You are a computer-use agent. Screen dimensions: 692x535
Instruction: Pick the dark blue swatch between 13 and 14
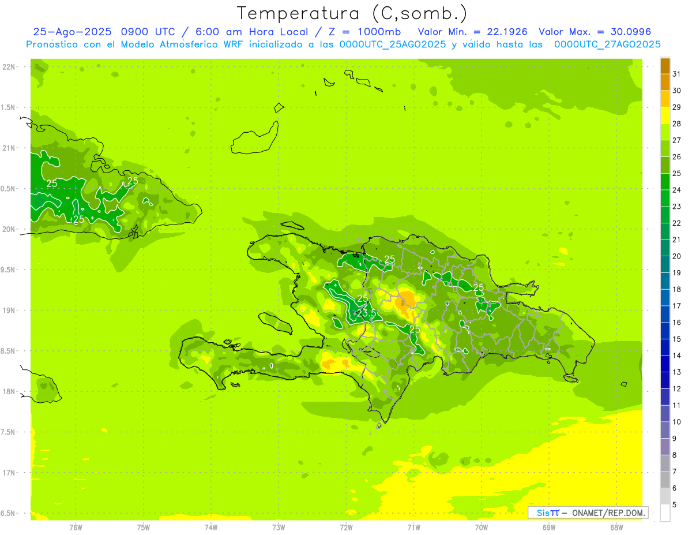[x=665, y=364]
